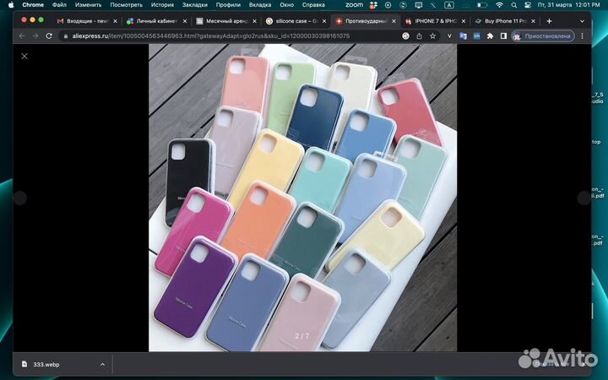This screenshot has height=380, width=608.
Task: Open the downloaded 333.webp file
Action: tap(46, 365)
